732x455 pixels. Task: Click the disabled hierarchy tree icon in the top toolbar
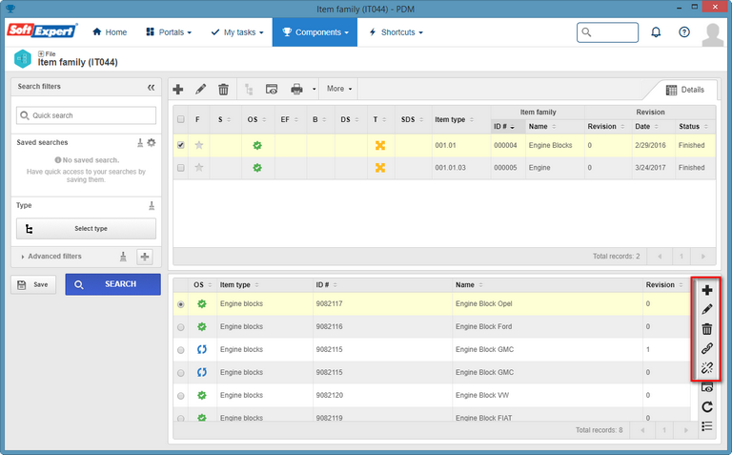point(249,90)
